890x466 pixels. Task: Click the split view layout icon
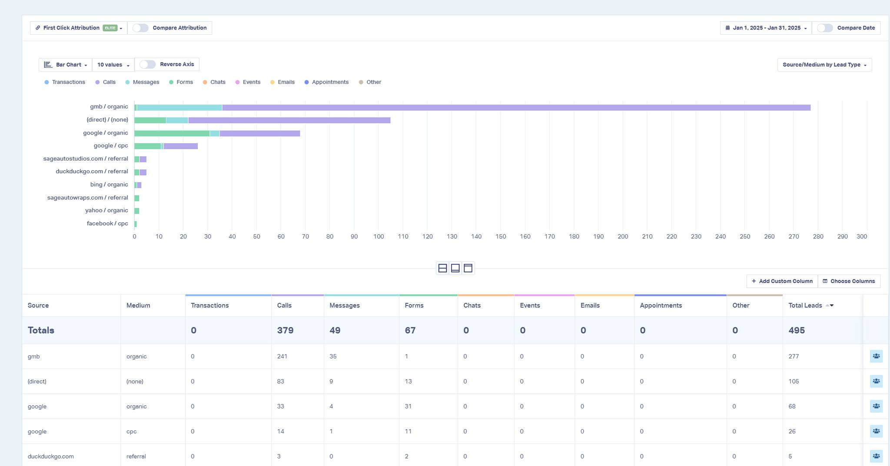(x=442, y=268)
